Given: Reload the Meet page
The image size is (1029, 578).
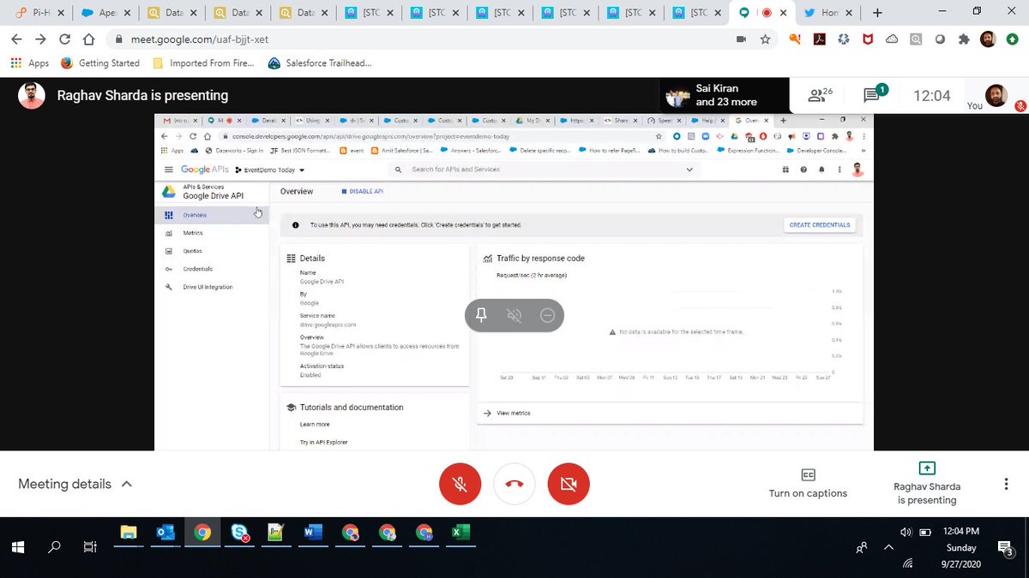Looking at the screenshot, I should 65,39.
